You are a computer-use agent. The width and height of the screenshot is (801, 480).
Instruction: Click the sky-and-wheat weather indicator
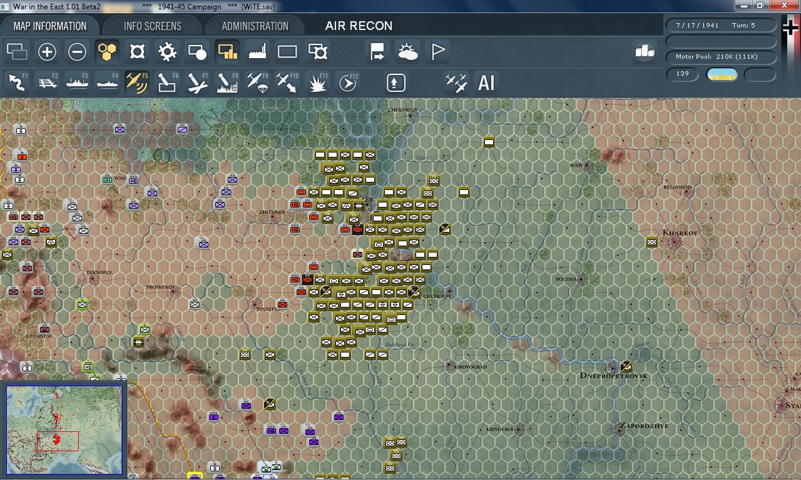pos(722,74)
